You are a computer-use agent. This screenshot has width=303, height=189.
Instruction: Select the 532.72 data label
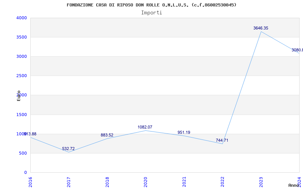tap(68, 149)
